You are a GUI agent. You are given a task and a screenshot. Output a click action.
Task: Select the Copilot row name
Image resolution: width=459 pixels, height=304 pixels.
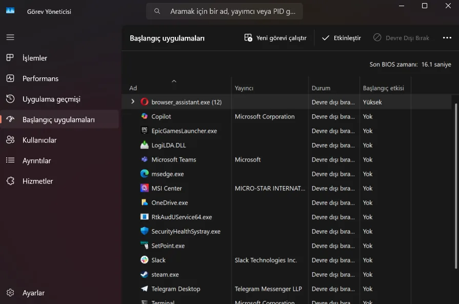pyautogui.click(x=161, y=116)
